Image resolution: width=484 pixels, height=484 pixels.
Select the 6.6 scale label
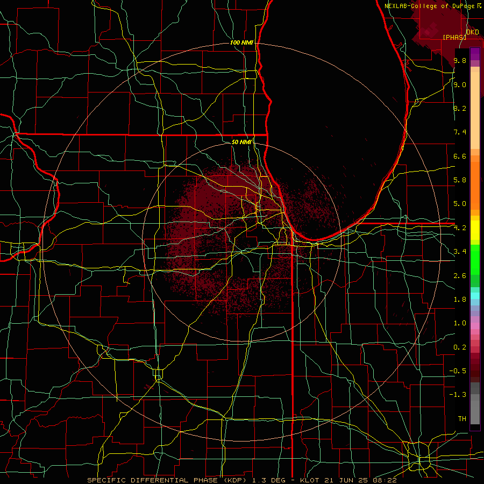point(460,156)
